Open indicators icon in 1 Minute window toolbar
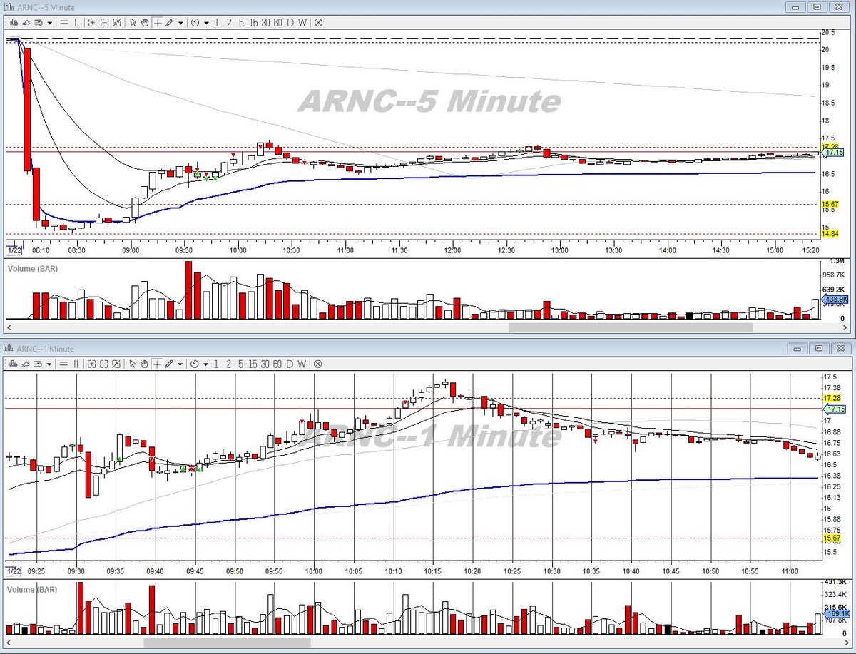The width and height of the screenshot is (856, 654). 26,364
